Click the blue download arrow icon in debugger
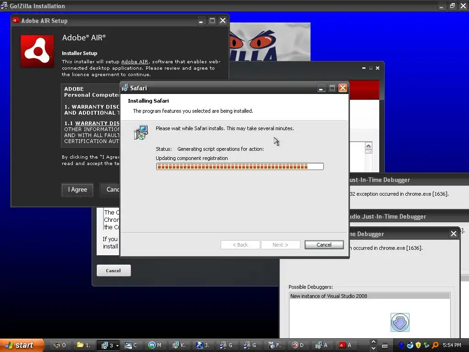The image size is (469, 352). tap(400, 322)
